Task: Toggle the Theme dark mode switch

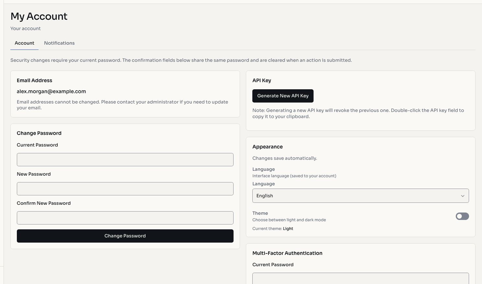Action: pos(462,216)
